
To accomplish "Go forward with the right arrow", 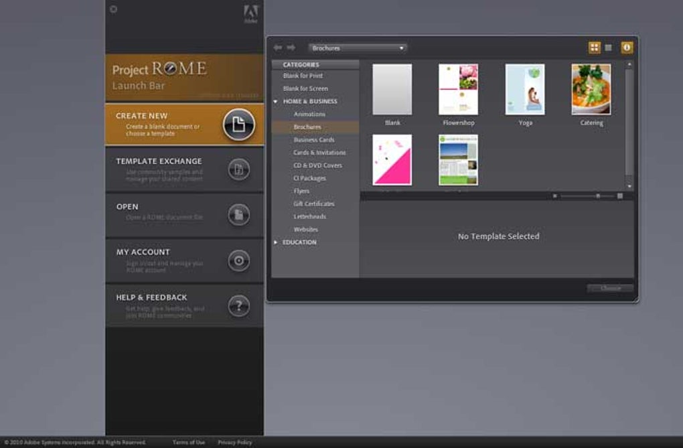I will tap(291, 48).
